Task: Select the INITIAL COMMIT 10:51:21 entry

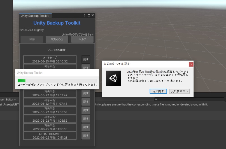Action: pos(50,136)
